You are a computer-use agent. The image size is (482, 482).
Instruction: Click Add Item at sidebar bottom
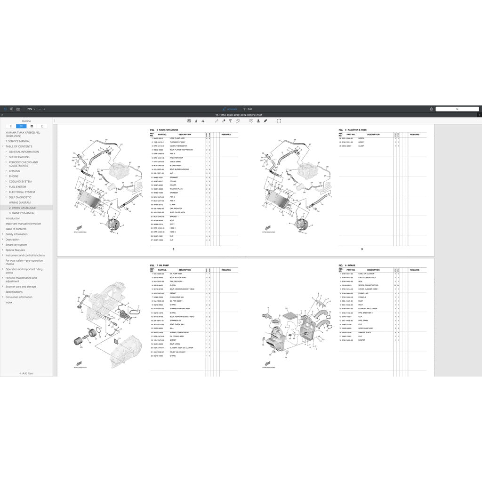coord(26,373)
